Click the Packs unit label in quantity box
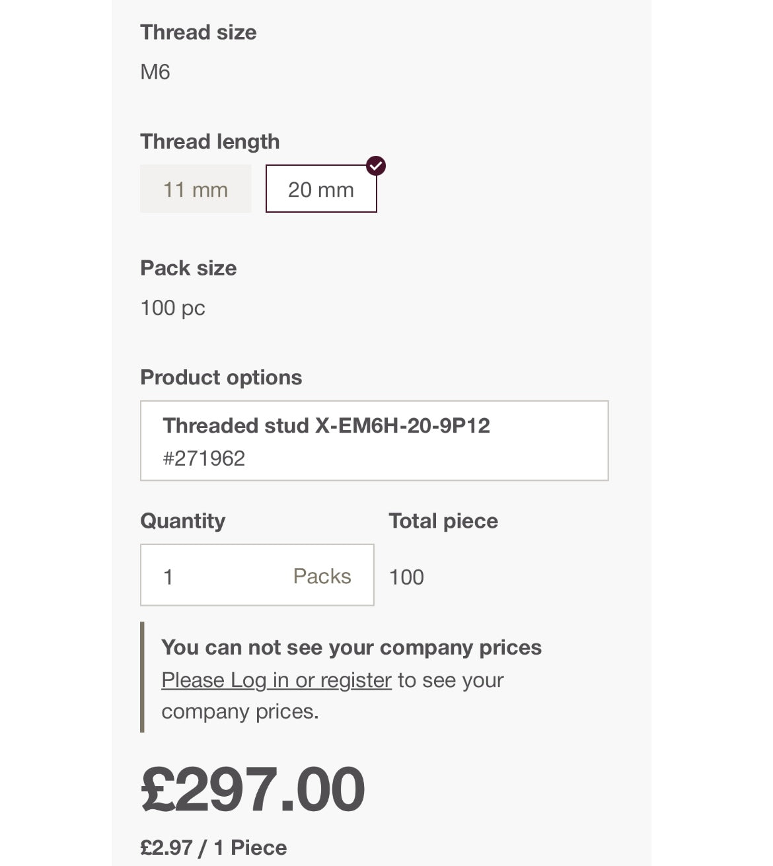The height and width of the screenshot is (866, 773). coord(322,576)
